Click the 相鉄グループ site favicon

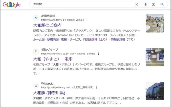(36, 52)
